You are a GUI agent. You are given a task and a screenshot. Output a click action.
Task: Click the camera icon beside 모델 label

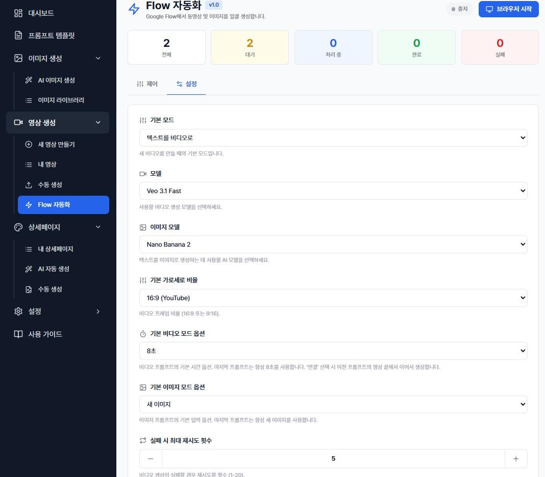pyautogui.click(x=143, y=174)
